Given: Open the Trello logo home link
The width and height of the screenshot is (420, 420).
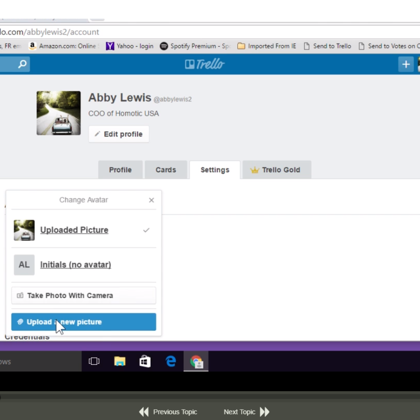Looking at the screenshot, I should click(205, 64).
